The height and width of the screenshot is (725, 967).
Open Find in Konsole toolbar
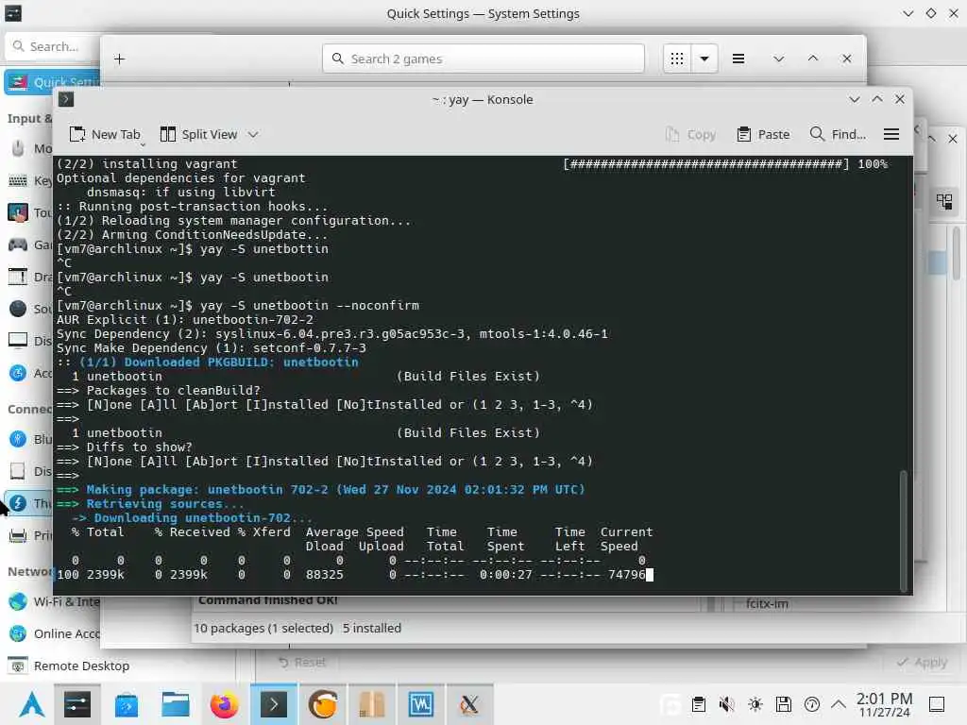(838, 134)
